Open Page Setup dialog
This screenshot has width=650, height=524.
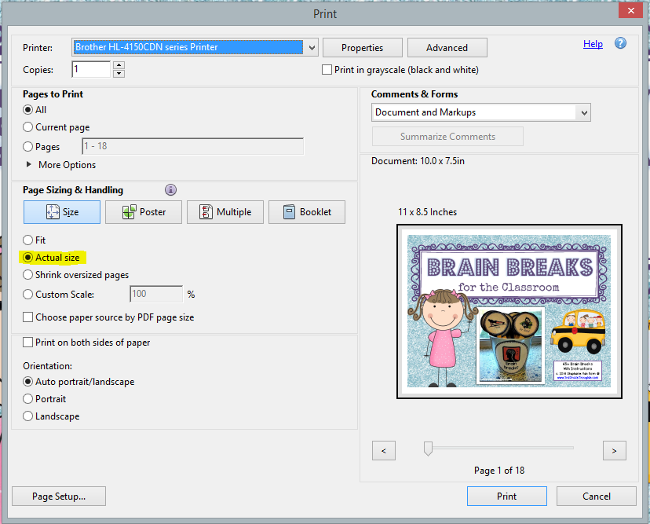point(59,497)
